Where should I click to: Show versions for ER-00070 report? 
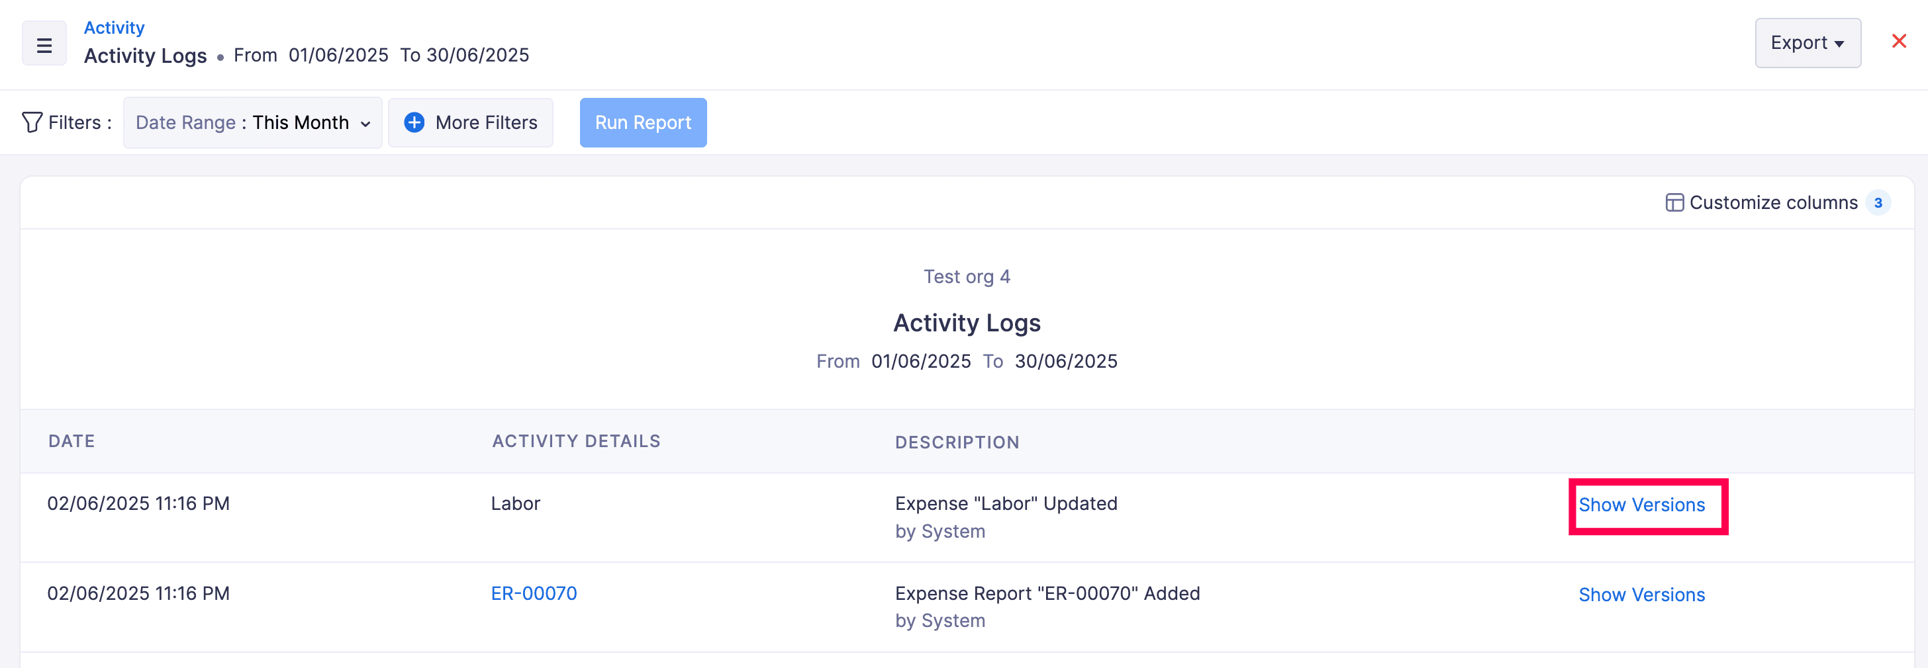[1641, 595]
